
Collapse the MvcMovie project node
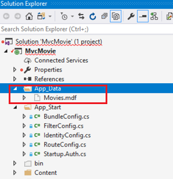[x=6, y=51]
